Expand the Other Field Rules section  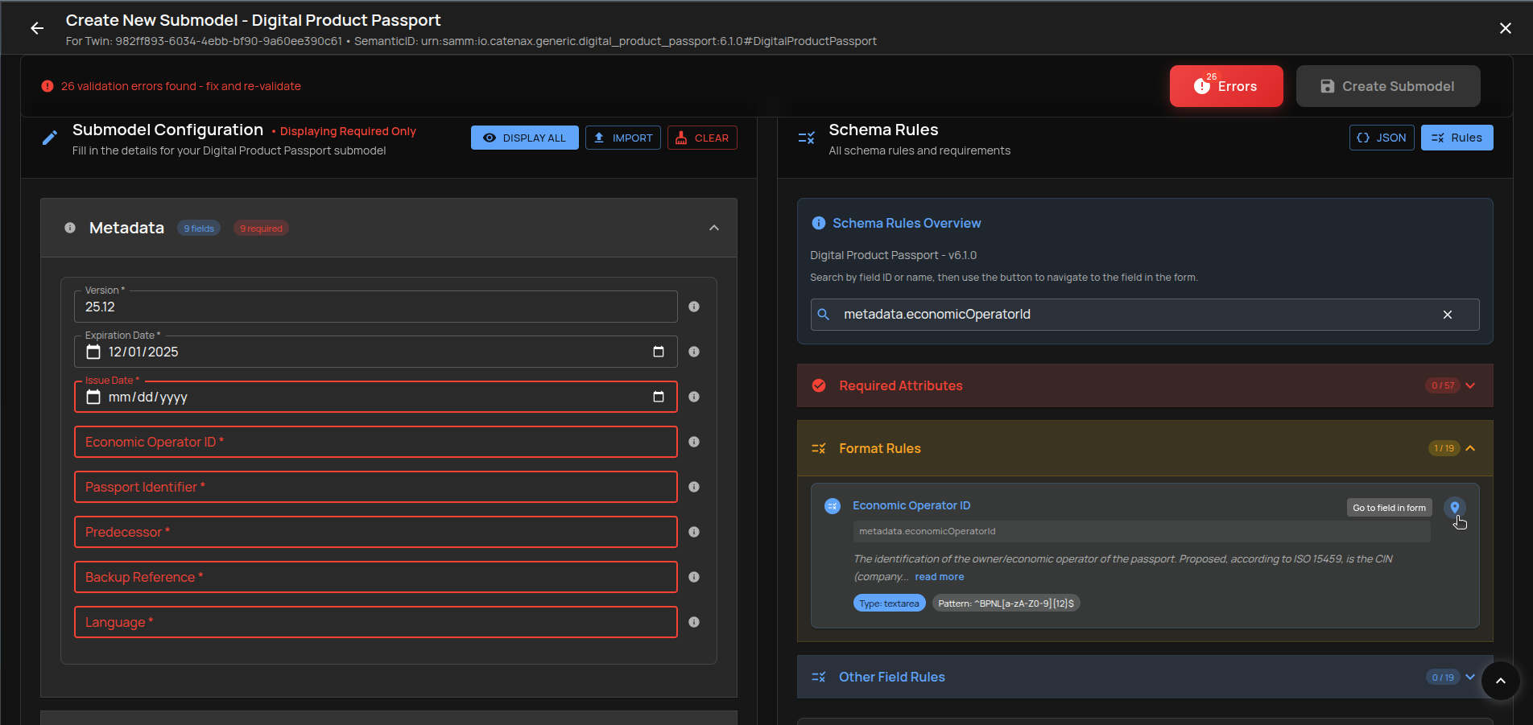click(1470, 677)
